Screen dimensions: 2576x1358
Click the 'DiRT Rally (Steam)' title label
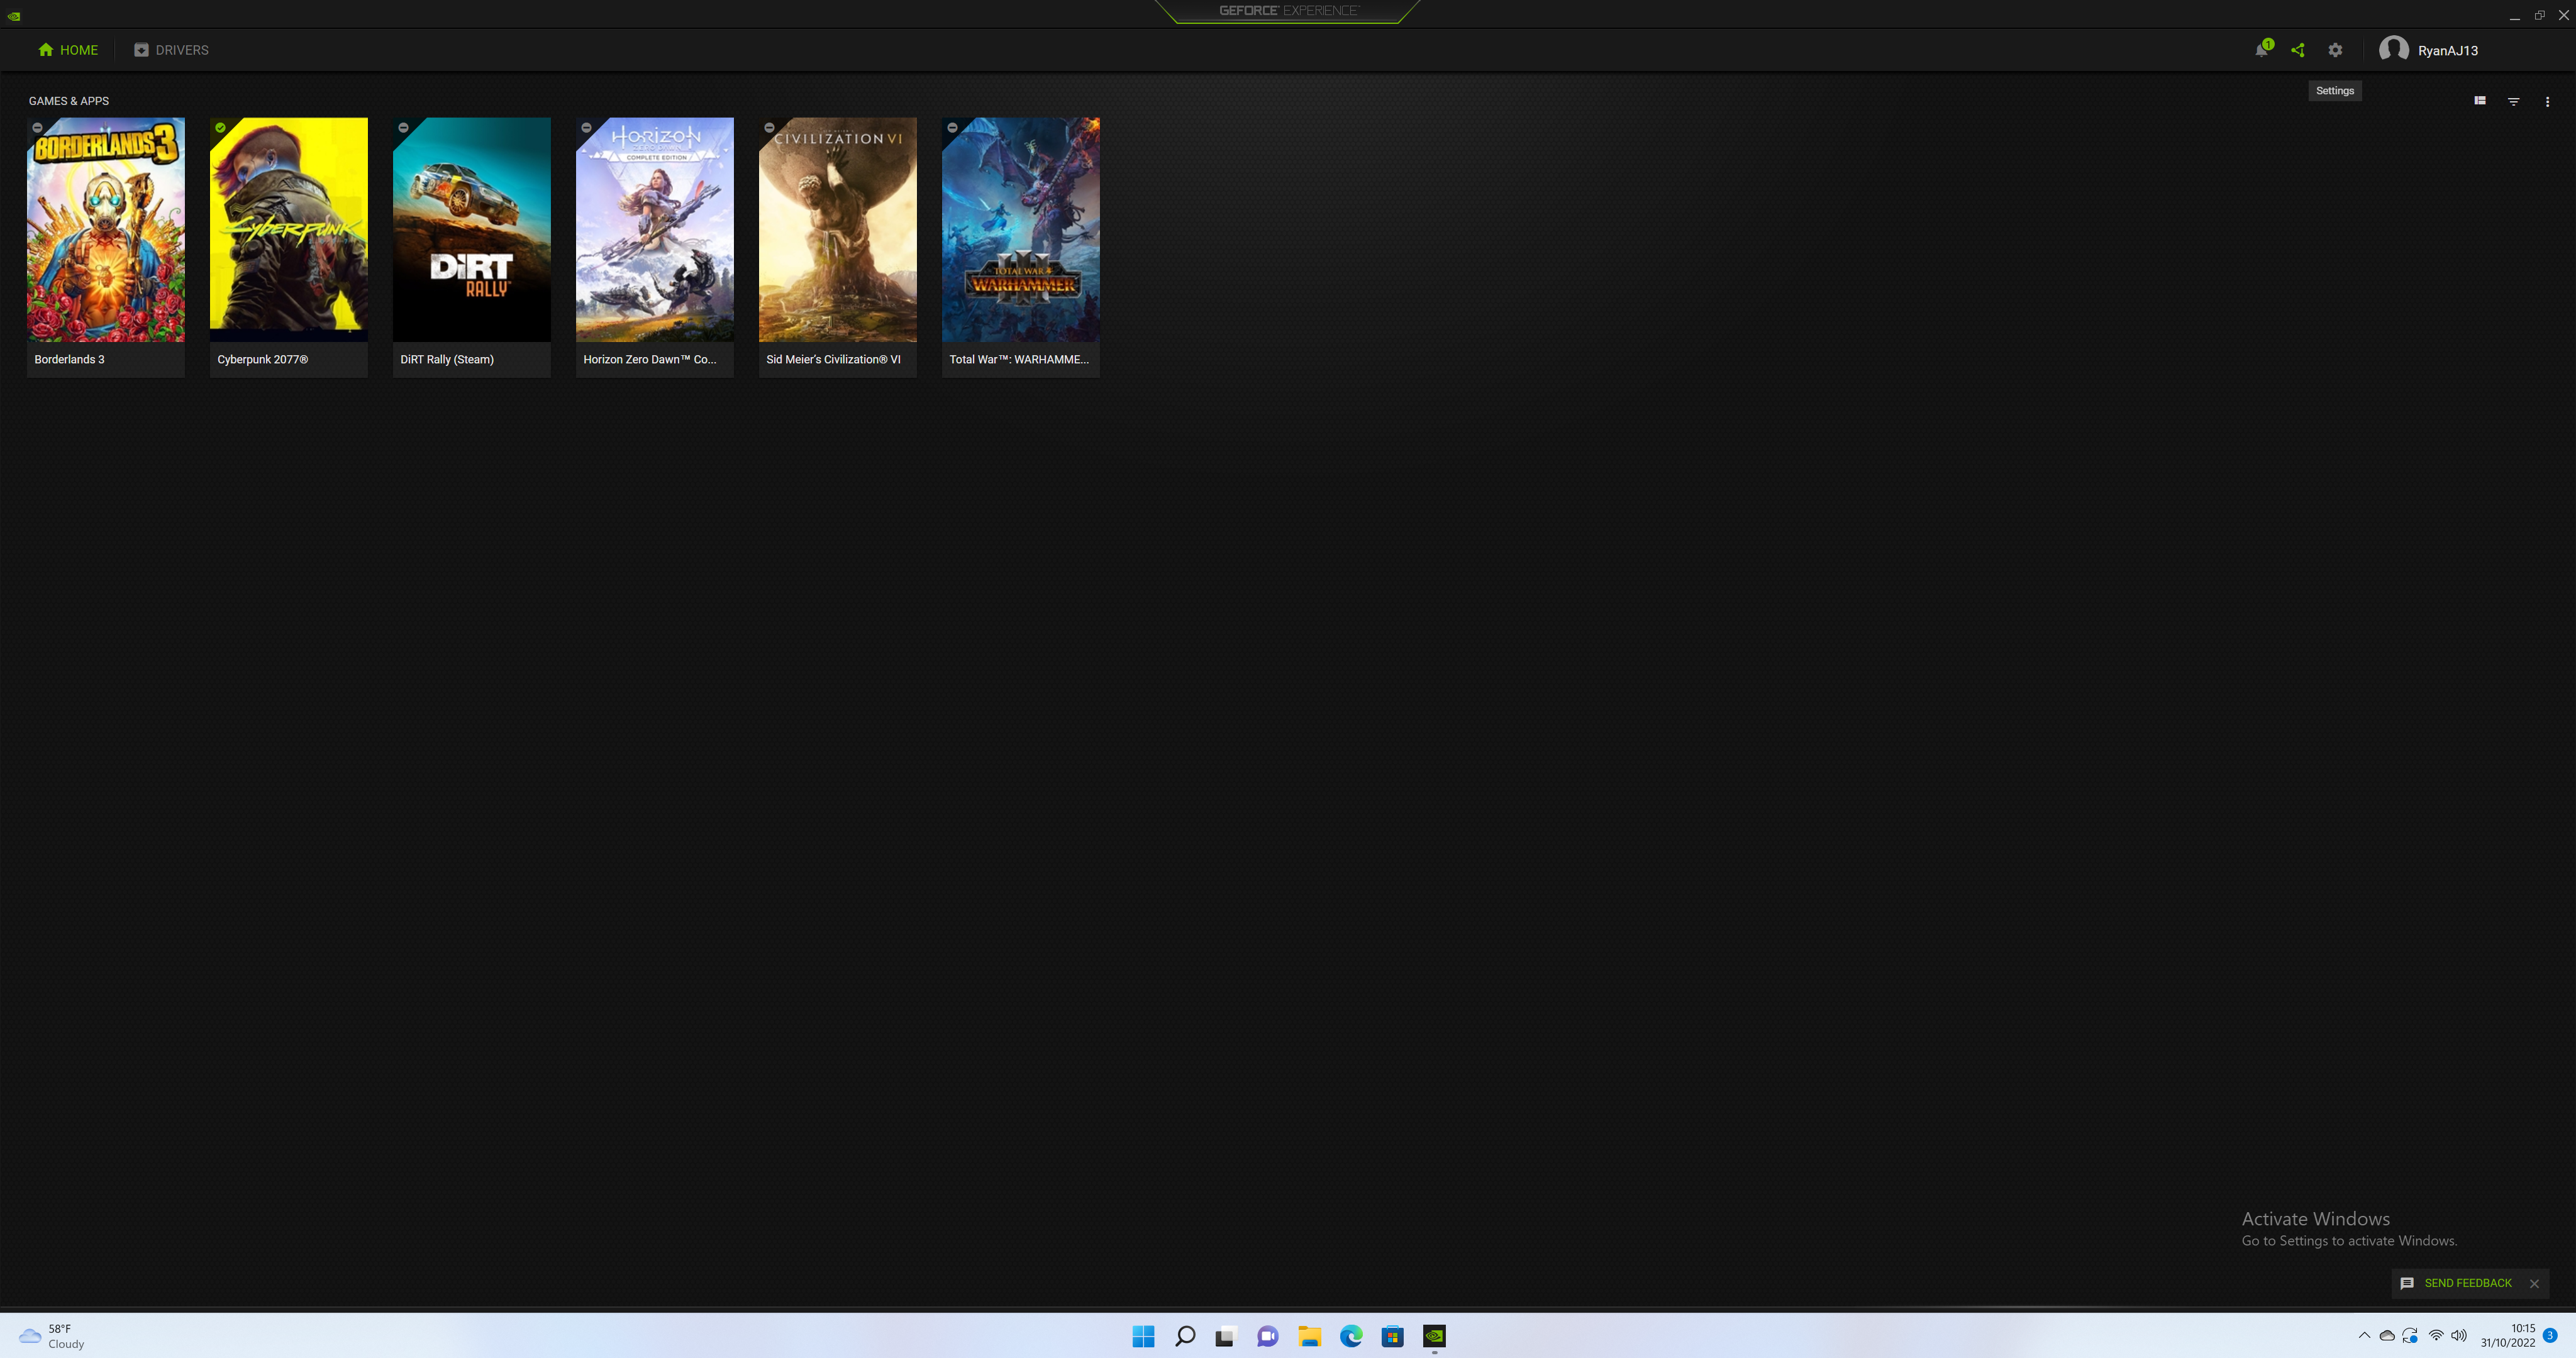coord(447,359)
